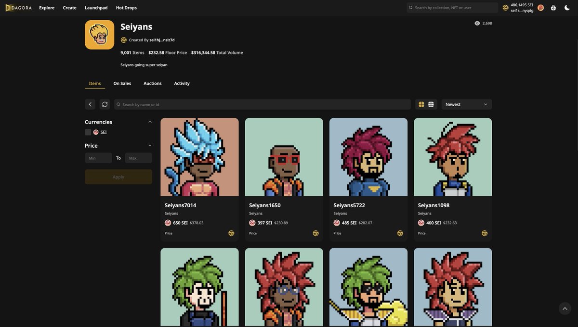Go to Launchpad
578x327 pixels.
96,8
